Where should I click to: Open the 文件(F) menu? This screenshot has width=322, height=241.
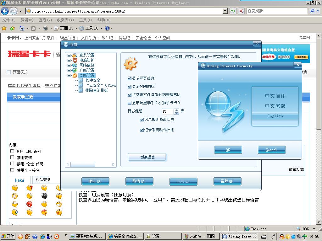pyautogui.click(x=9, y=20)
